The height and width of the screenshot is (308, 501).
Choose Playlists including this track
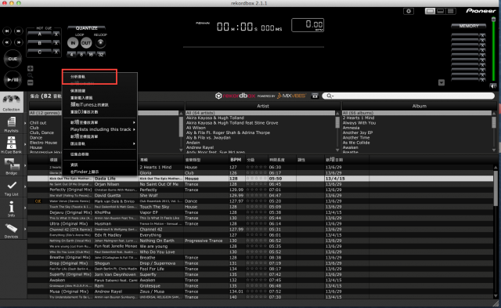(x=100, y=129)
